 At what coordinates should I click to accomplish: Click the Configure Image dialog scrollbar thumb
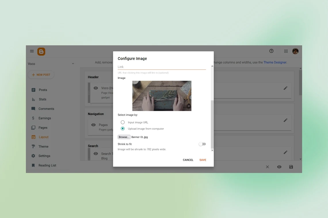pyautogui.click(x=212, y=124)
